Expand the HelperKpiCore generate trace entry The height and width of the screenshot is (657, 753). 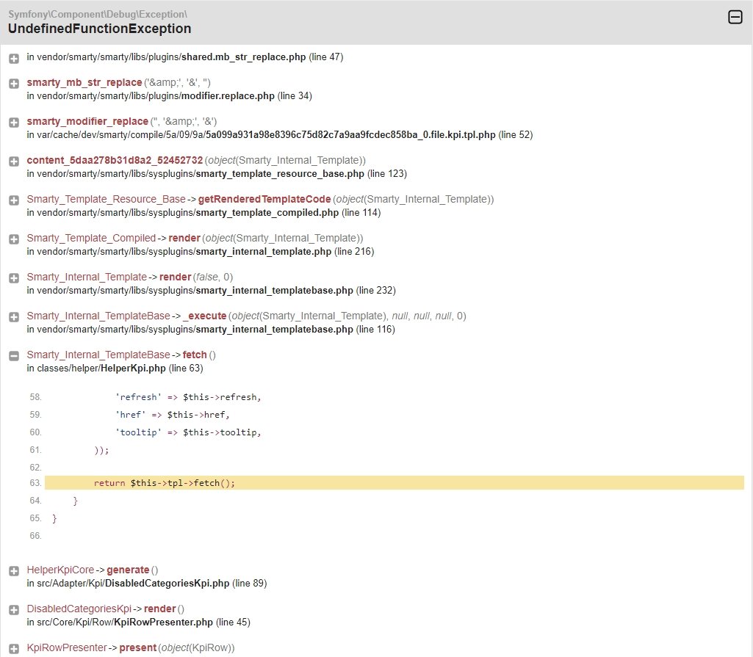click(14, 570)
